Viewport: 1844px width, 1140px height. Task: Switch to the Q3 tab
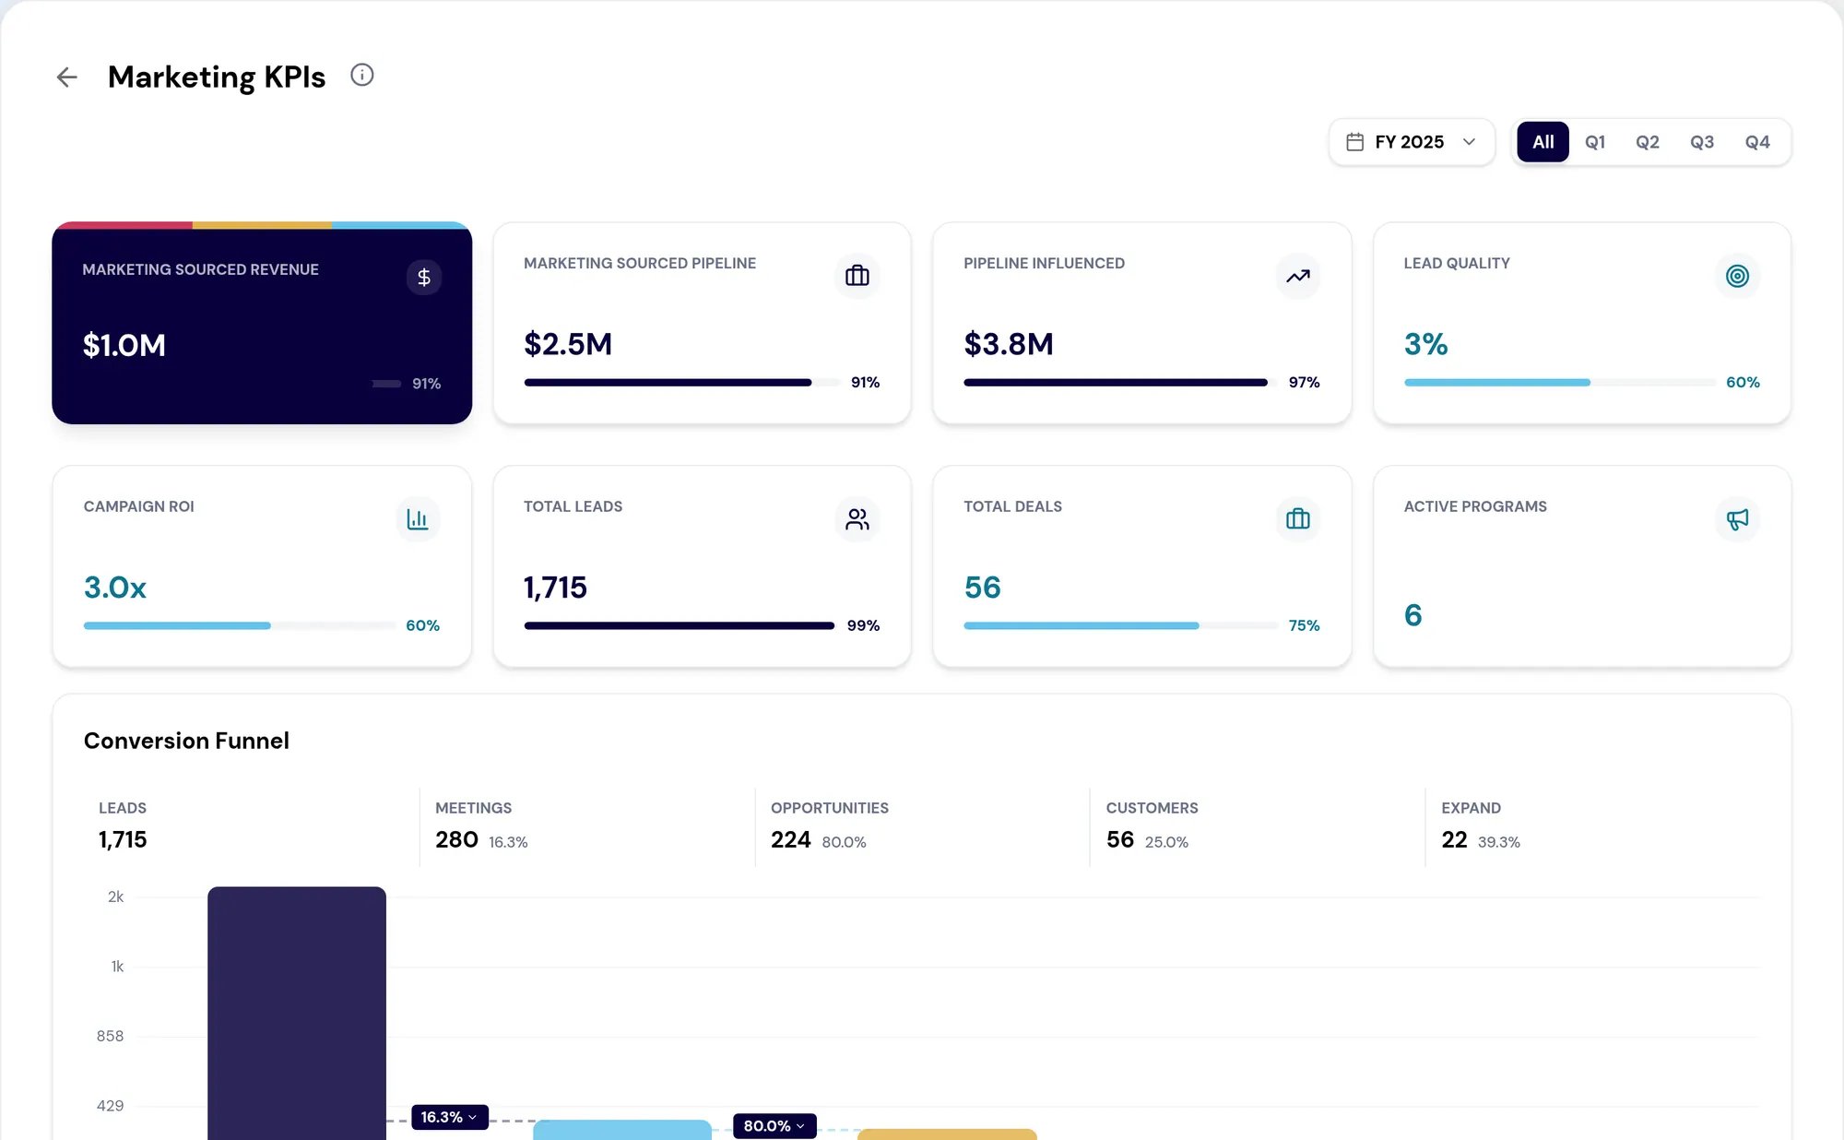coord(1702,142)
